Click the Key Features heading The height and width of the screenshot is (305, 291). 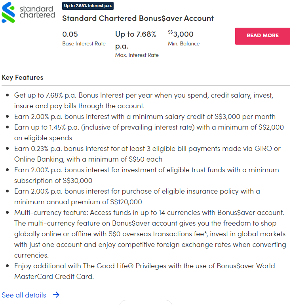pos(23,77)
